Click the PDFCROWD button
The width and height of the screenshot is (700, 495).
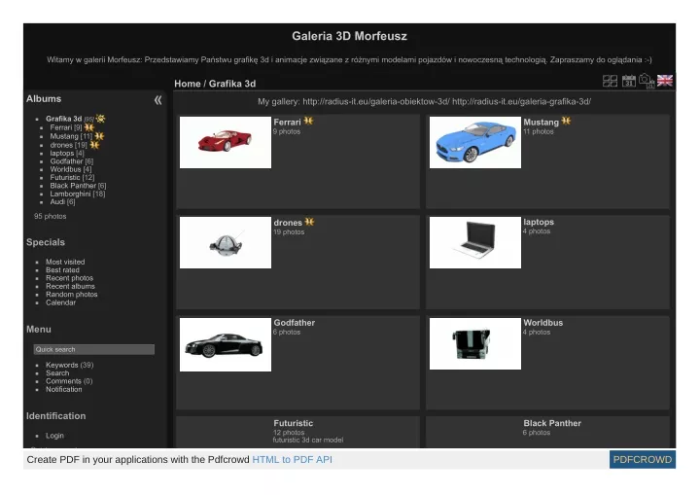643,460
